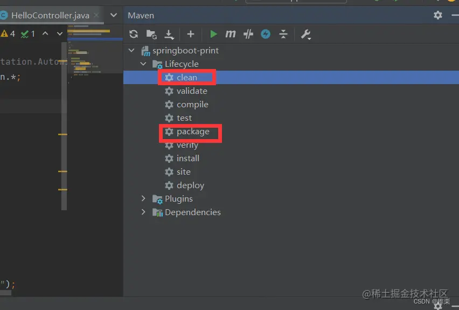Click the gear icon beside clean

click(x=169, y=77)
